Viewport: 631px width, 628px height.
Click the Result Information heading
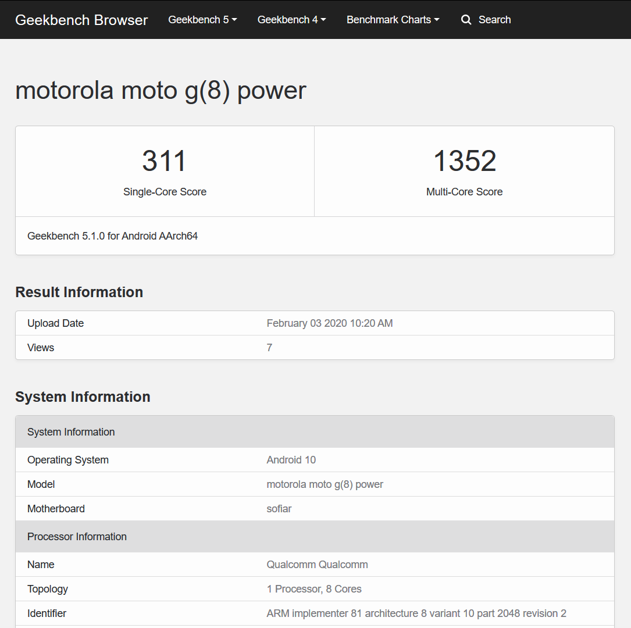tap(79, 292)
